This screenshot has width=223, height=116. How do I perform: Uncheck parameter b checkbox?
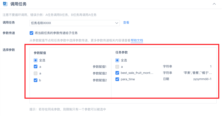pyautogui.click(x=36, y=80)
